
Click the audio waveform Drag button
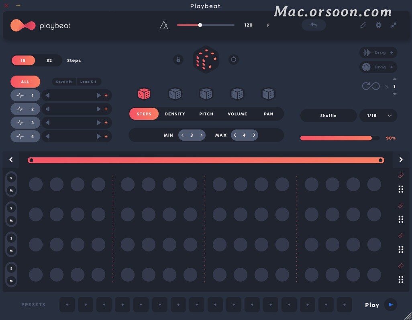pyautogui.click(x=378, y=53)
